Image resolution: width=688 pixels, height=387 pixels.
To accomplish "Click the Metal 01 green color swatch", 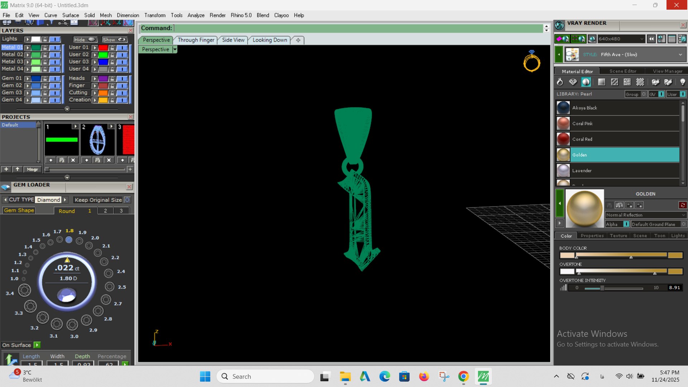I will (x=36, y=47).
